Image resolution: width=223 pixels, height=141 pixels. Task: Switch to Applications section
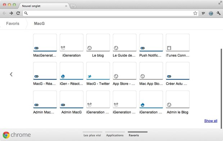click(115, 134)
